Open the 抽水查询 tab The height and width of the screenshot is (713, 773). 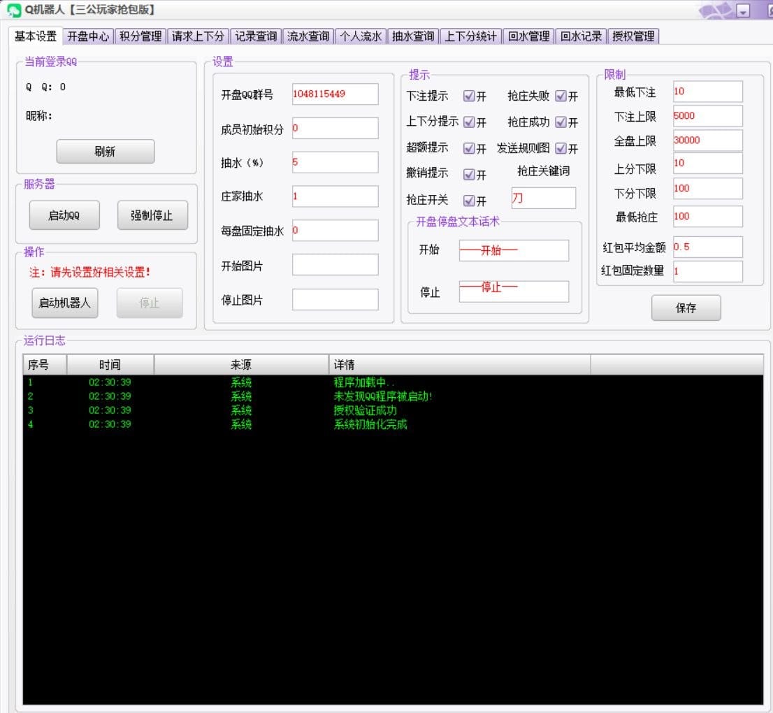click(413, 36)
